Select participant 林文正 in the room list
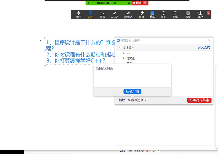Image resolution: width=218 pixels, height=154 pixels. pos(130,58)
